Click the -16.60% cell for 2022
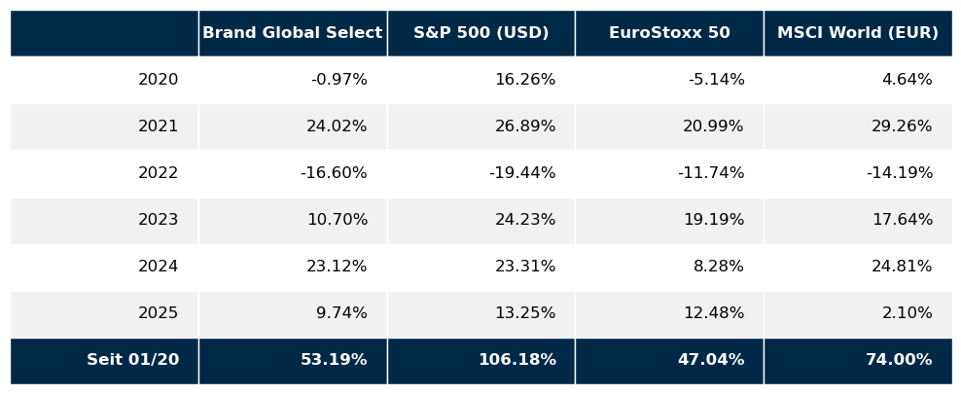The image size is (961, 394). (x=334, y=173)
